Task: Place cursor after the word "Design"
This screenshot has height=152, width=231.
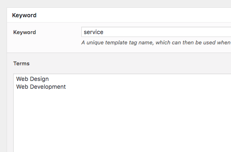Action: (49, 79)
